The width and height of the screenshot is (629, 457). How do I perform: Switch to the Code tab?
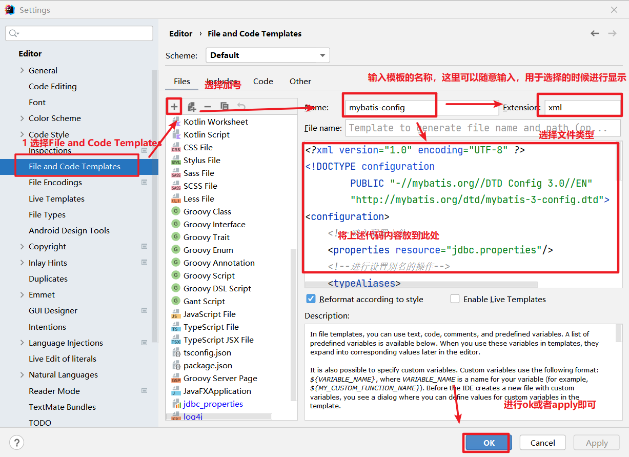pos(263,81)
